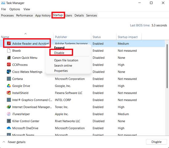Choose Open file location in context menu
Viewport: 169px width, 148px height.
coord(66,60)
